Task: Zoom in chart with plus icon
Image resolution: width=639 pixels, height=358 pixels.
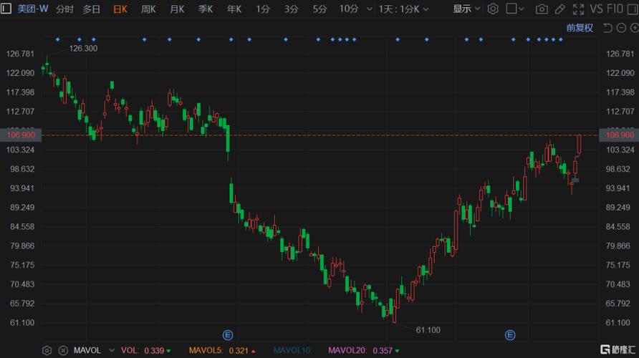Action: [x=635, y=28]
